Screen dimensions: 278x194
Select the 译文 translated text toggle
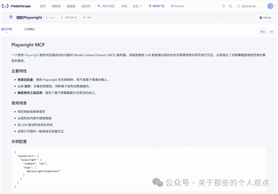[x=272, y=32]
